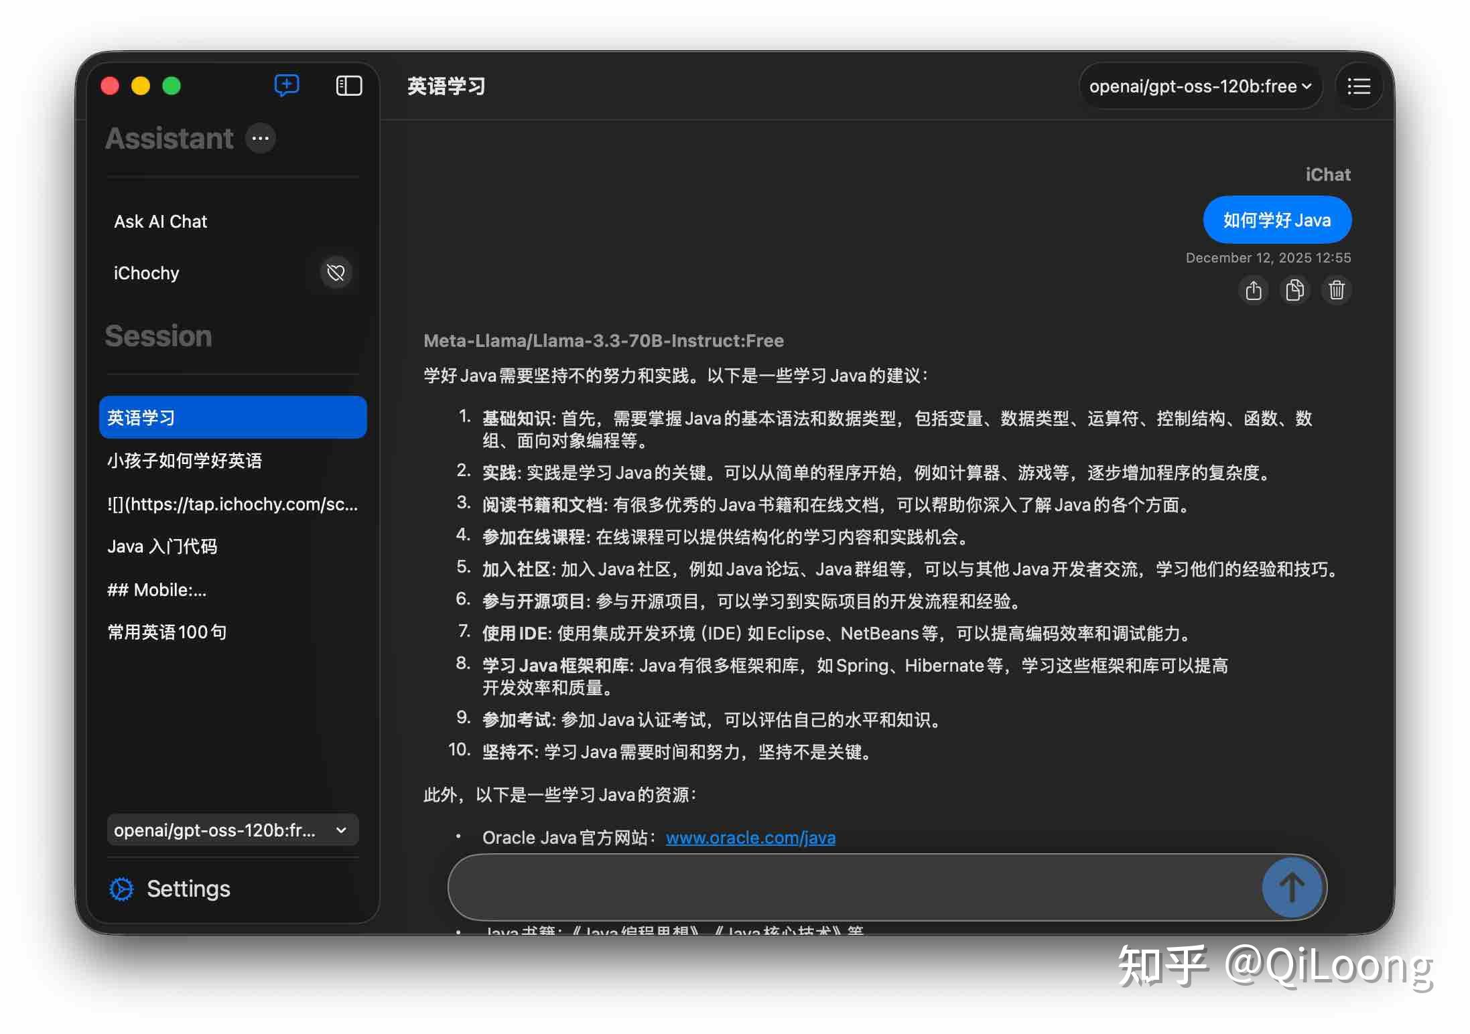Open the www.oracle.com/java link

click(x=750, y=837)
